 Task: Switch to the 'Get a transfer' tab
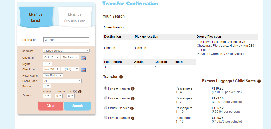click(74, 18)
